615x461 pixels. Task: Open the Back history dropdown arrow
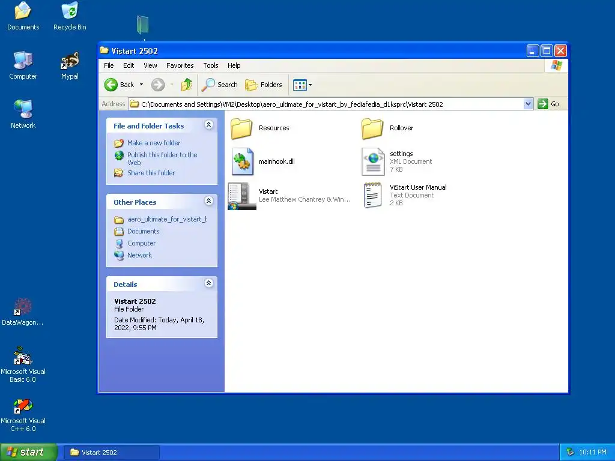click(142, 85)
